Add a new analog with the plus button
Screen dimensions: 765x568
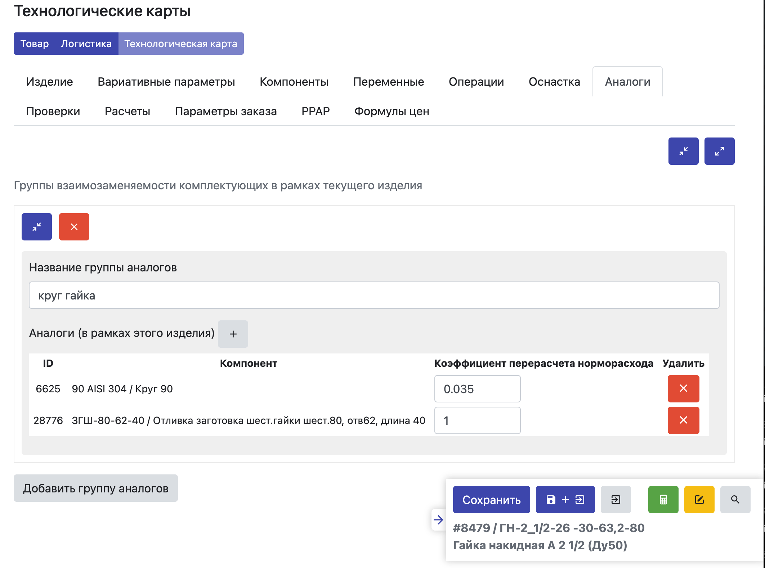click(233, 334)
